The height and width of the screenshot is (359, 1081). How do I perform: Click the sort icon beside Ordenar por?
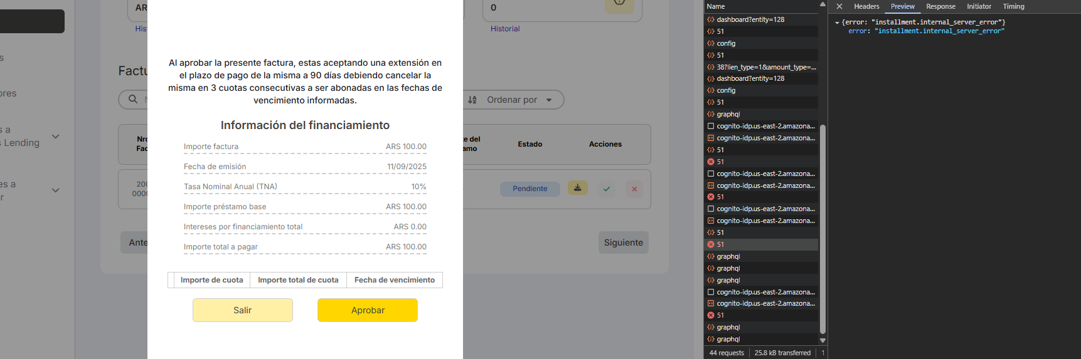pos(472,100)
